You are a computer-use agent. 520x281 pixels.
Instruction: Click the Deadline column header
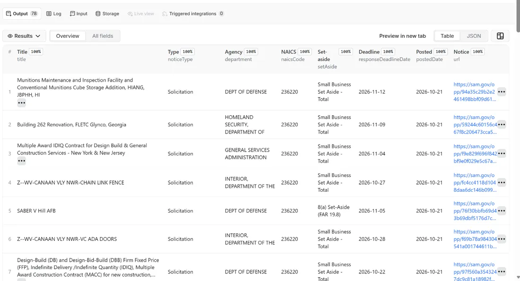(369, 51)
